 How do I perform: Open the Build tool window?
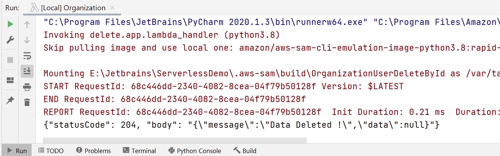point(245,150)
